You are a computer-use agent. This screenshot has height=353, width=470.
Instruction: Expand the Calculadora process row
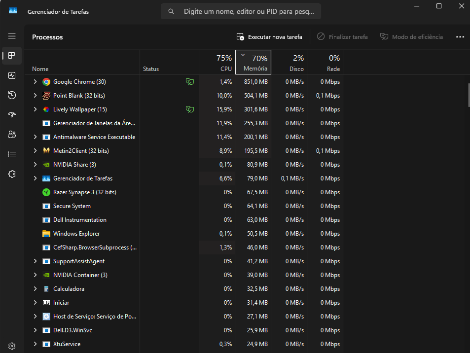click(x=35, y=289)
